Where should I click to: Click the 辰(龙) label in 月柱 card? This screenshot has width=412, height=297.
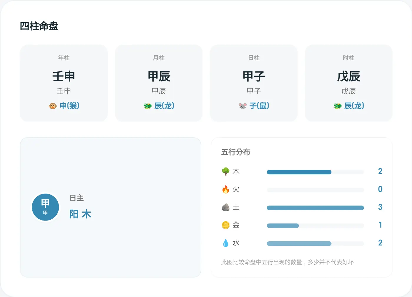164,106
